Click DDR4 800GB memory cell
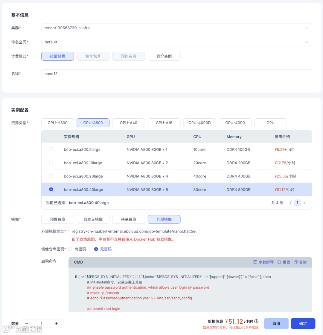Viewport: 323px width, 335px height. (238, 189)
